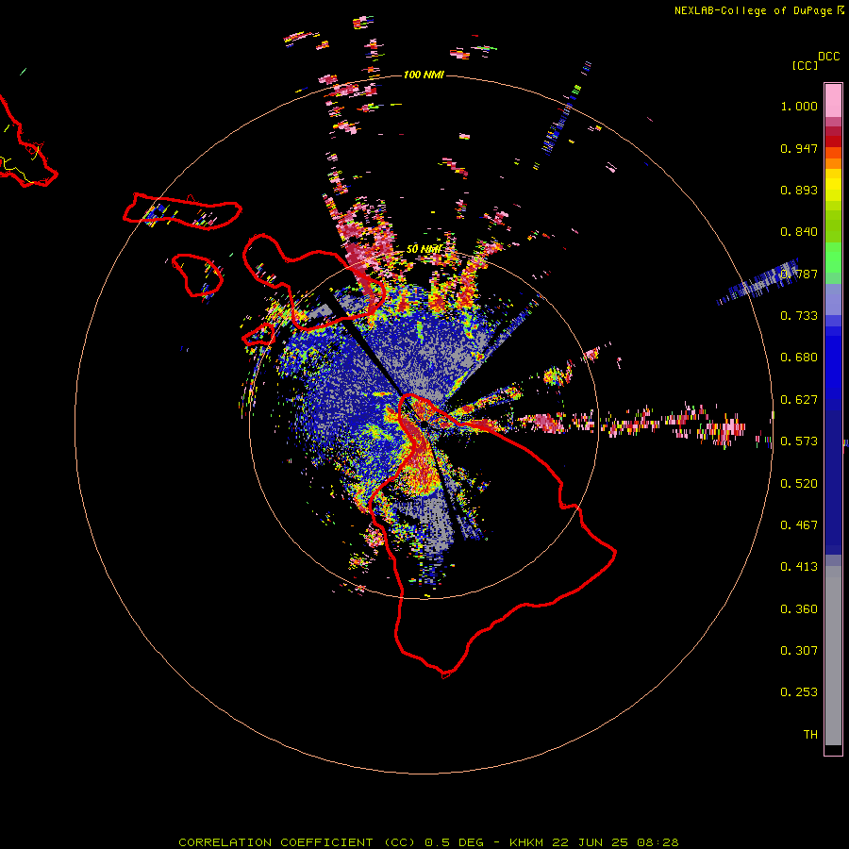Click the 0.467 scale value
Screen dimensions: 849x849
[x=799, y=525]
